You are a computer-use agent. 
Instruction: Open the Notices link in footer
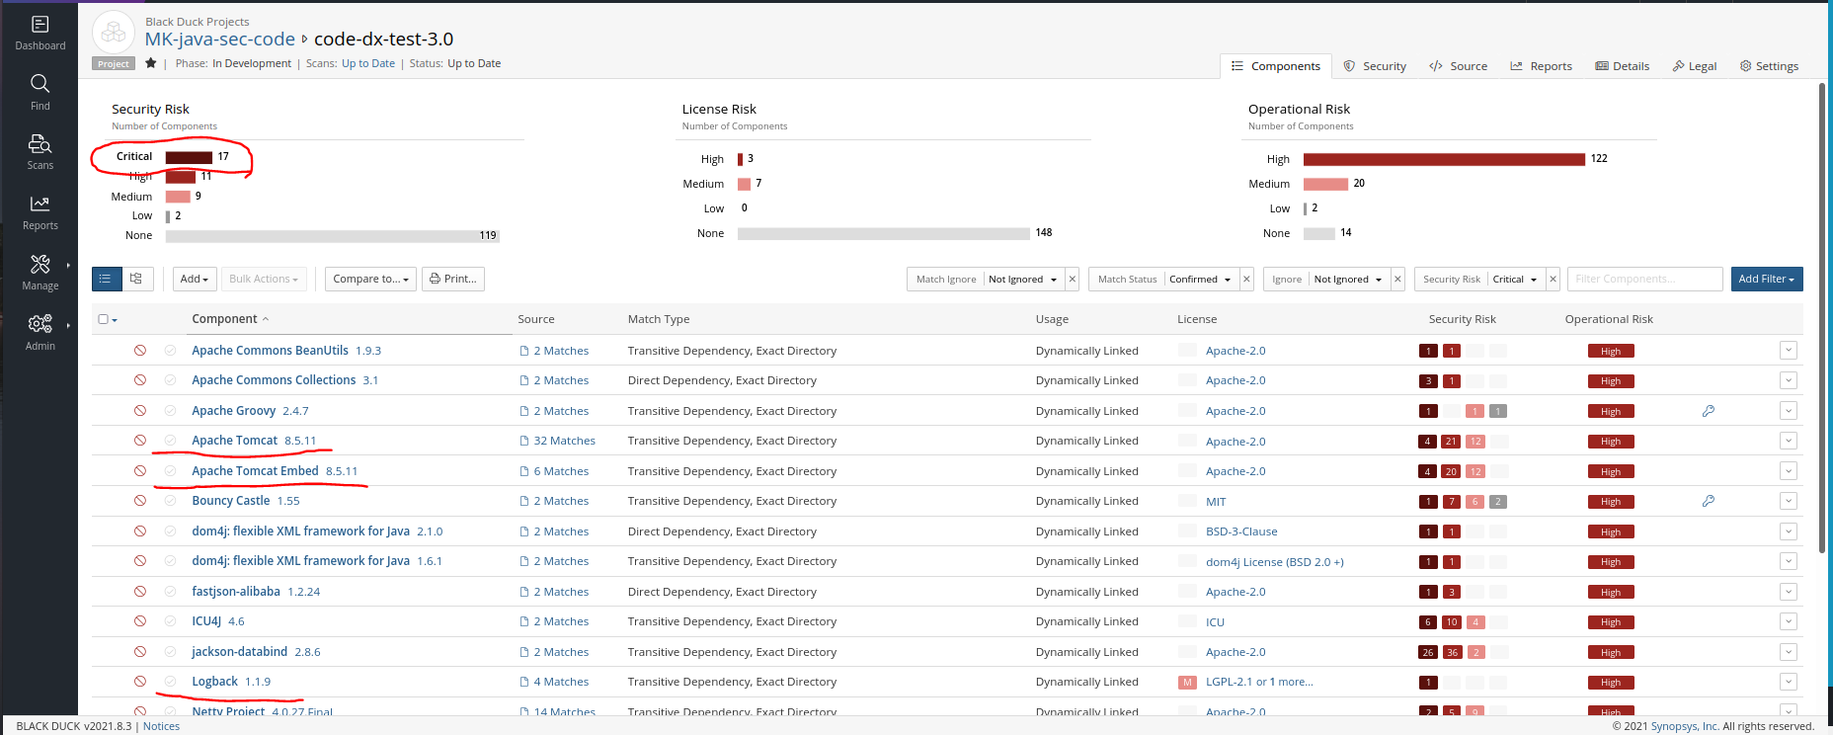click(x=161, y=726)
